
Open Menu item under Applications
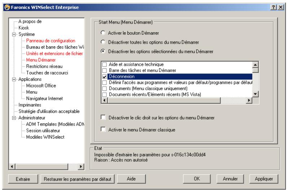pos(32,92)
